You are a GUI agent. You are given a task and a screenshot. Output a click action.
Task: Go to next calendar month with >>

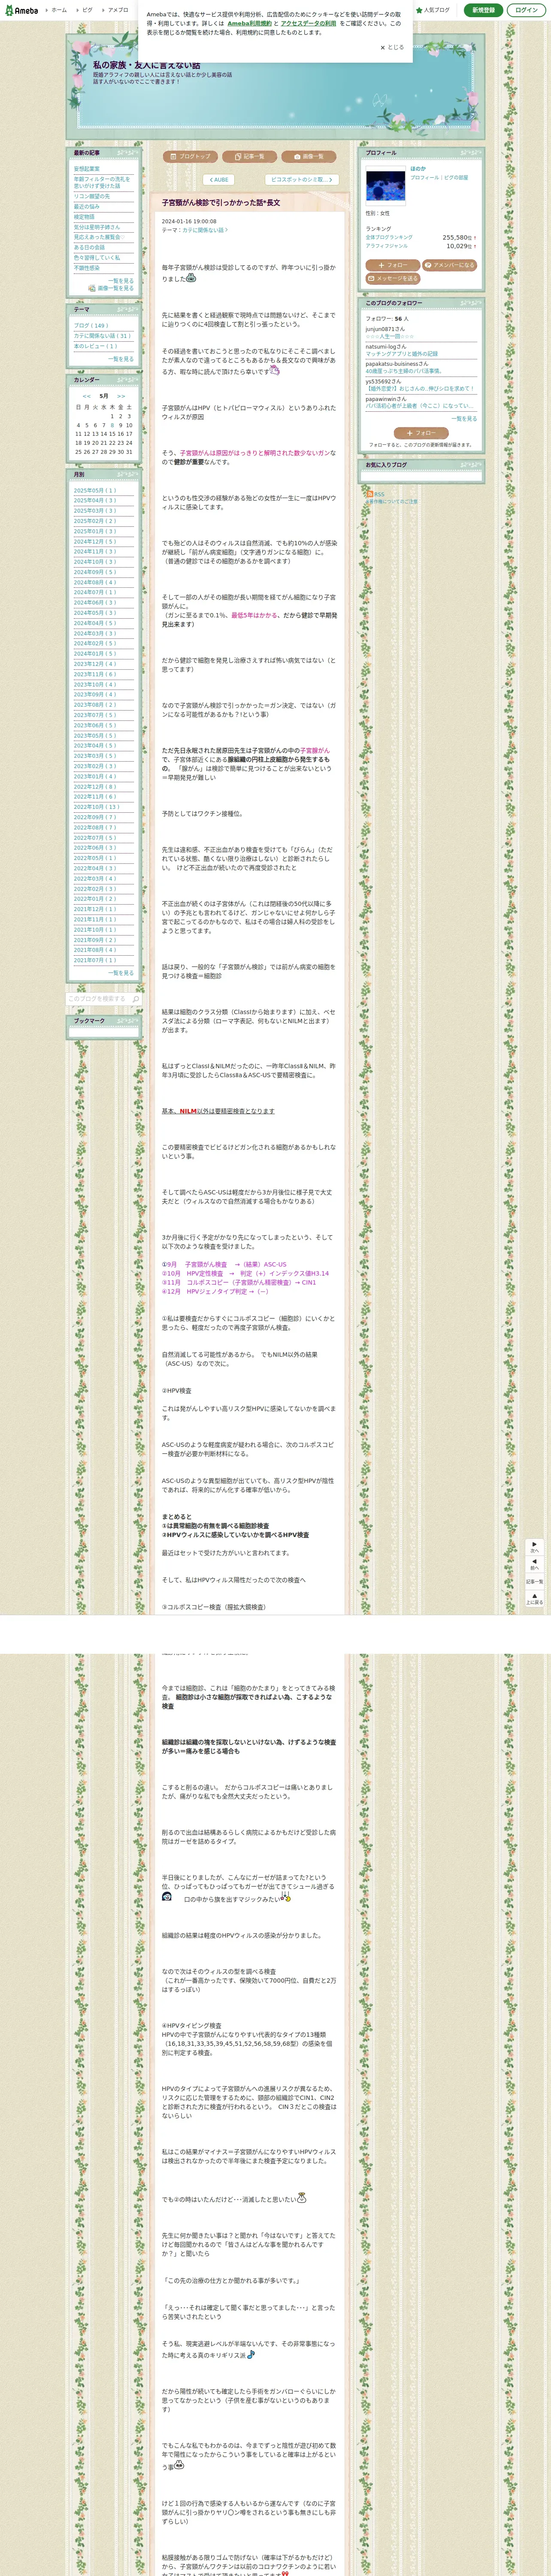(121, 396)
